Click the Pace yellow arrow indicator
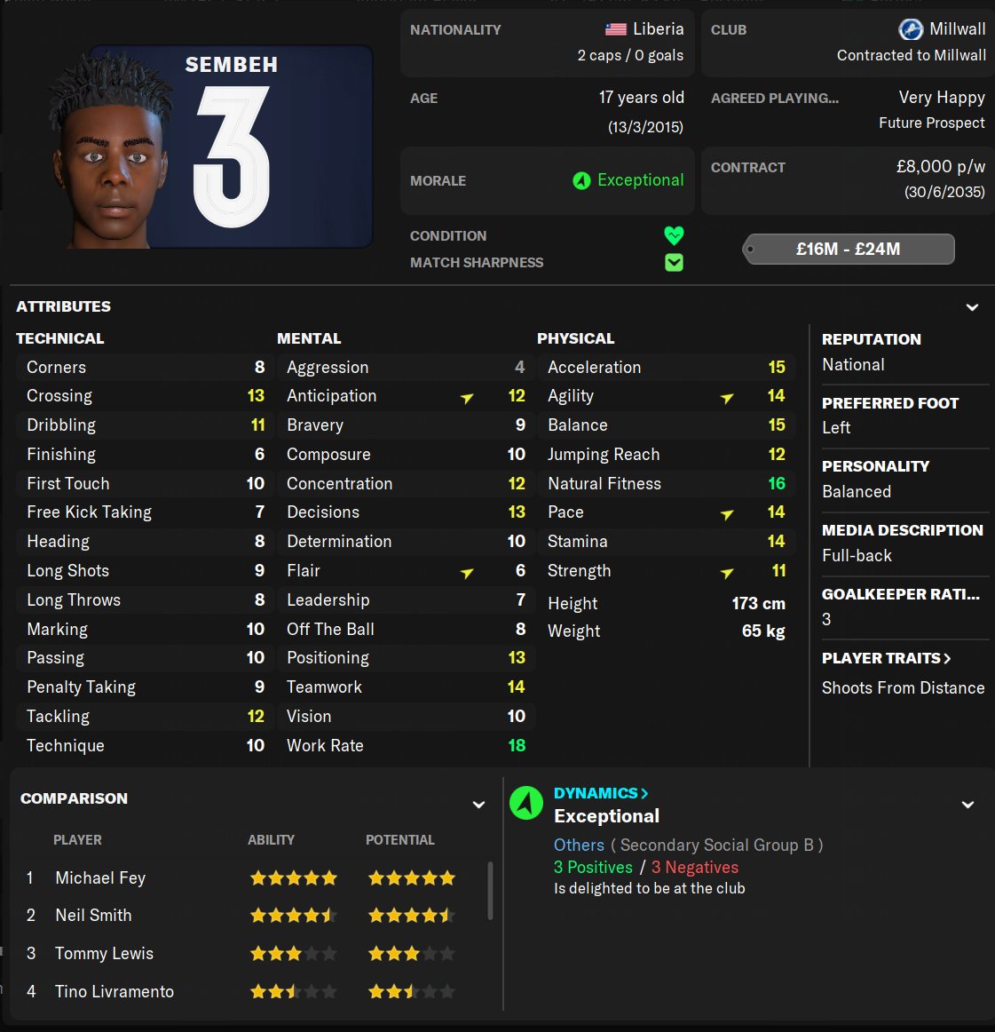This screenshot has width=995, height=1032. [x=727, y=514]
